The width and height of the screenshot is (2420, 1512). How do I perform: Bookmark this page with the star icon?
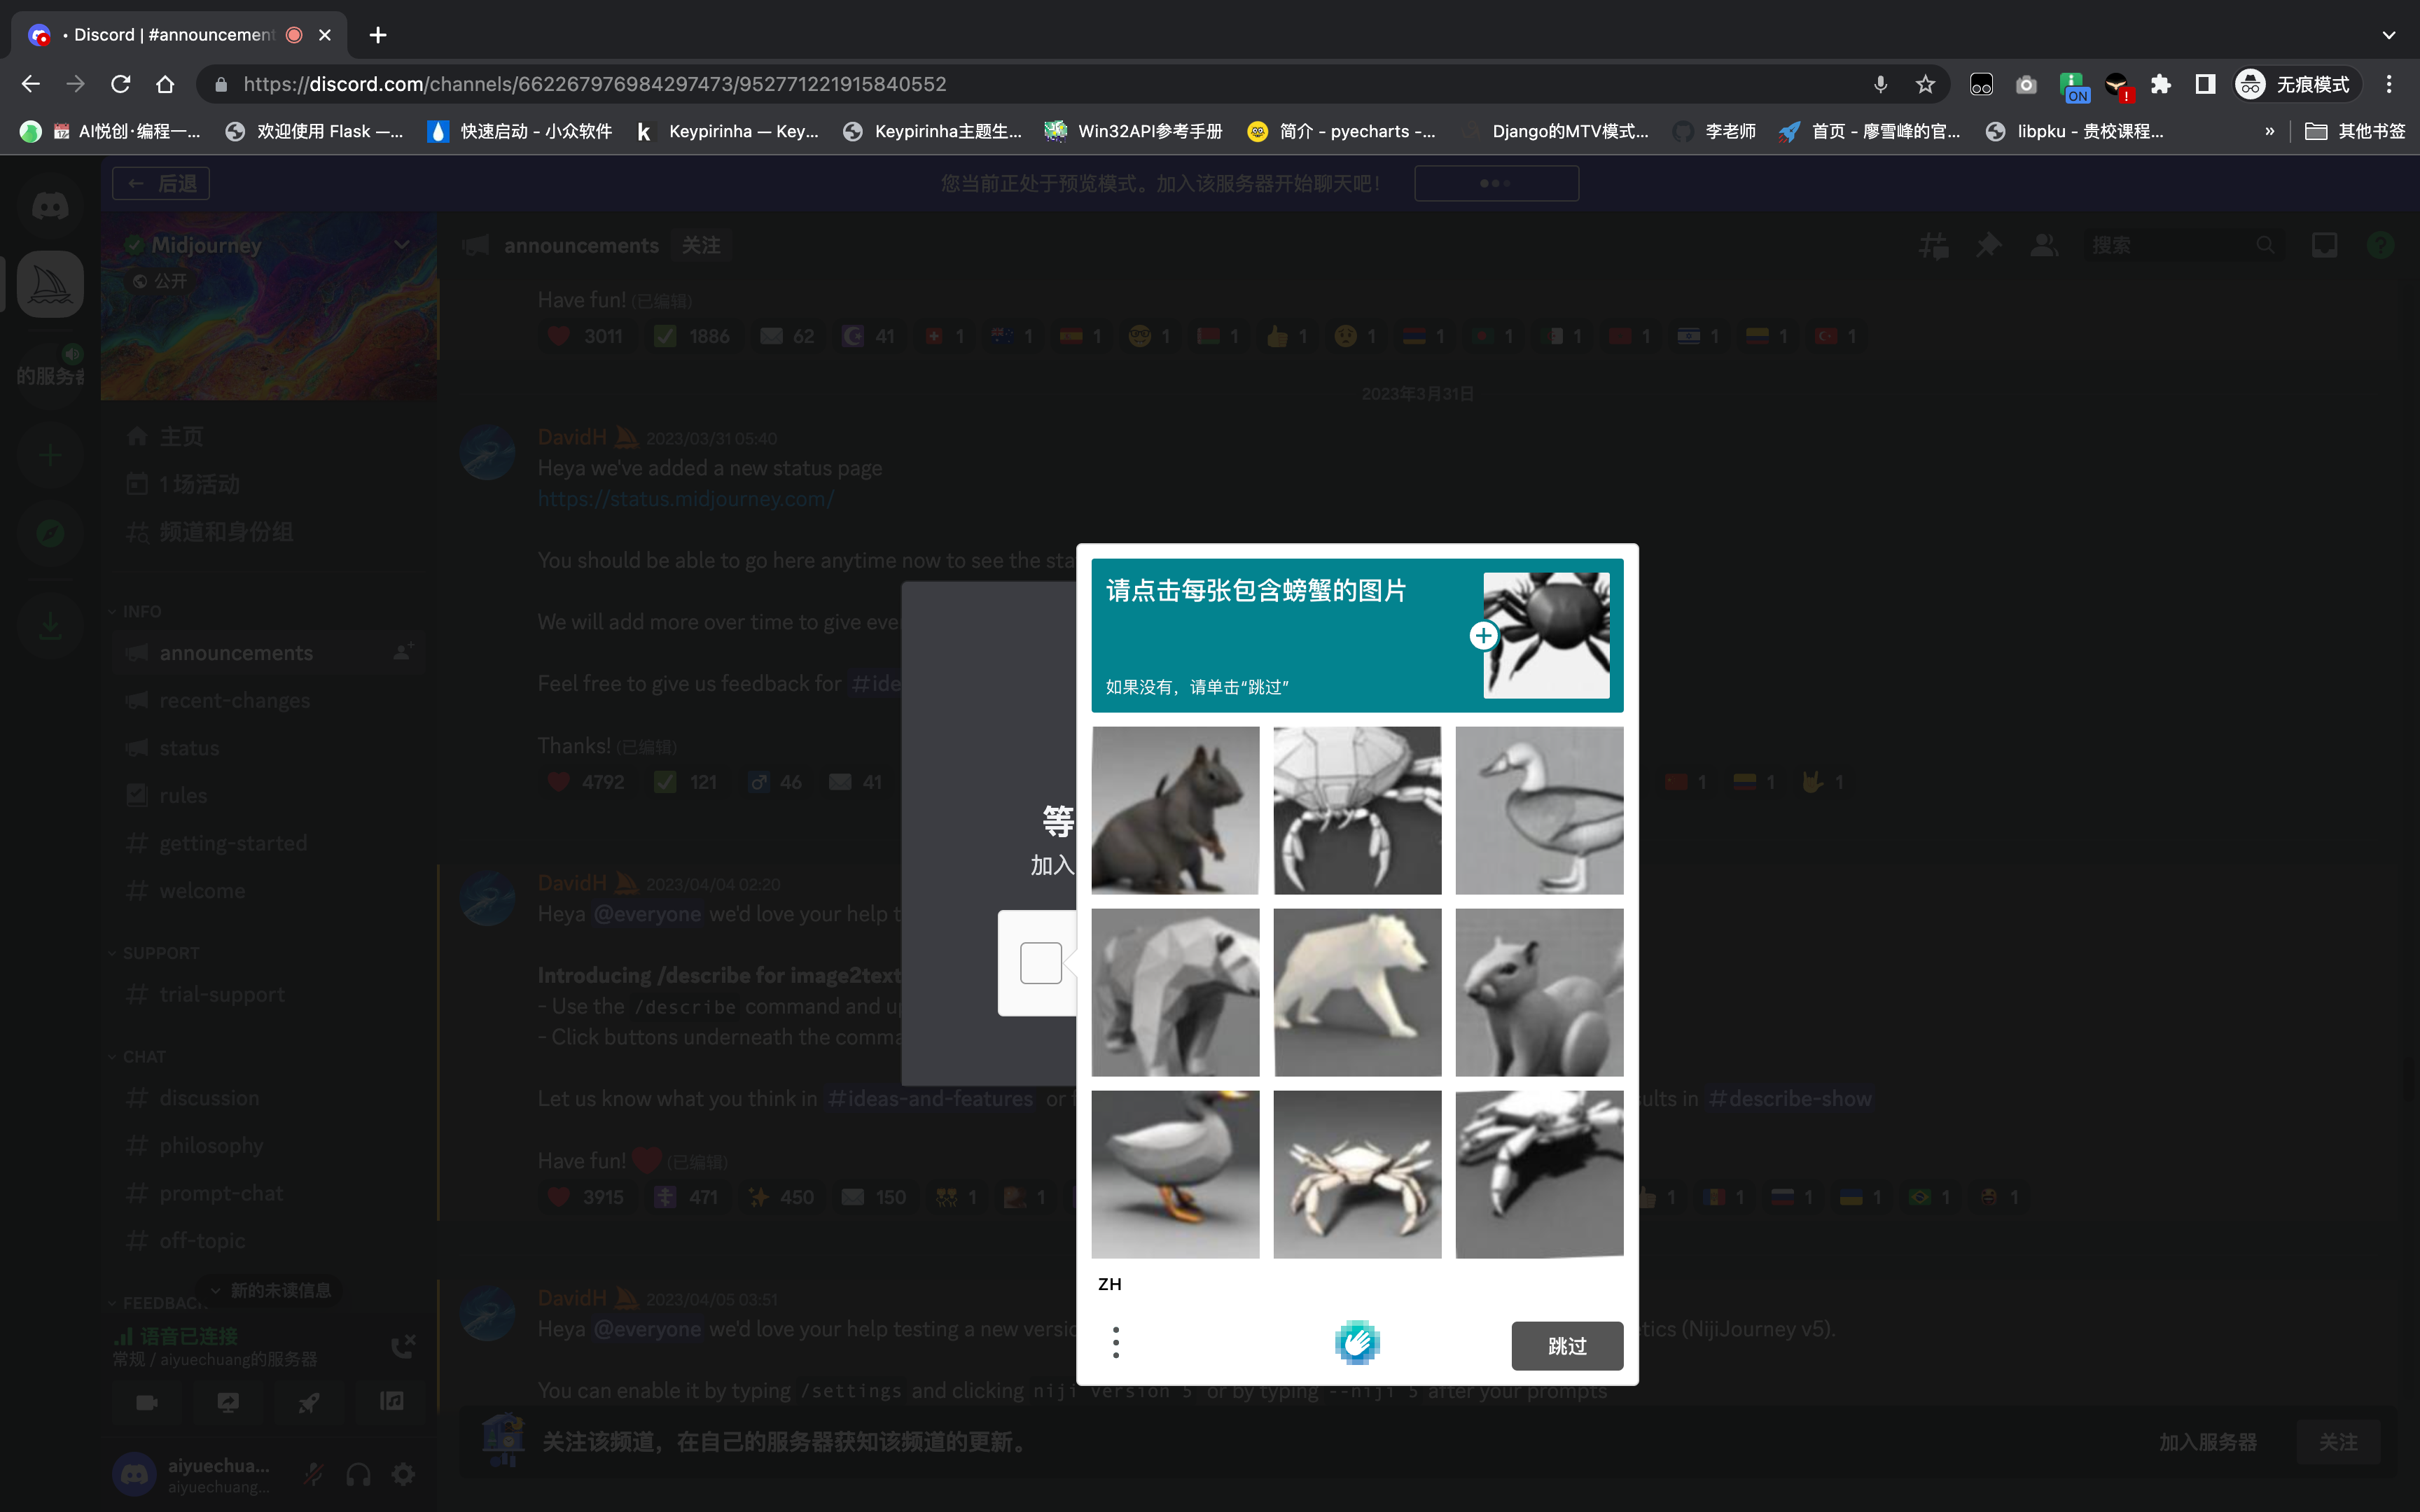coord(1925,84)
